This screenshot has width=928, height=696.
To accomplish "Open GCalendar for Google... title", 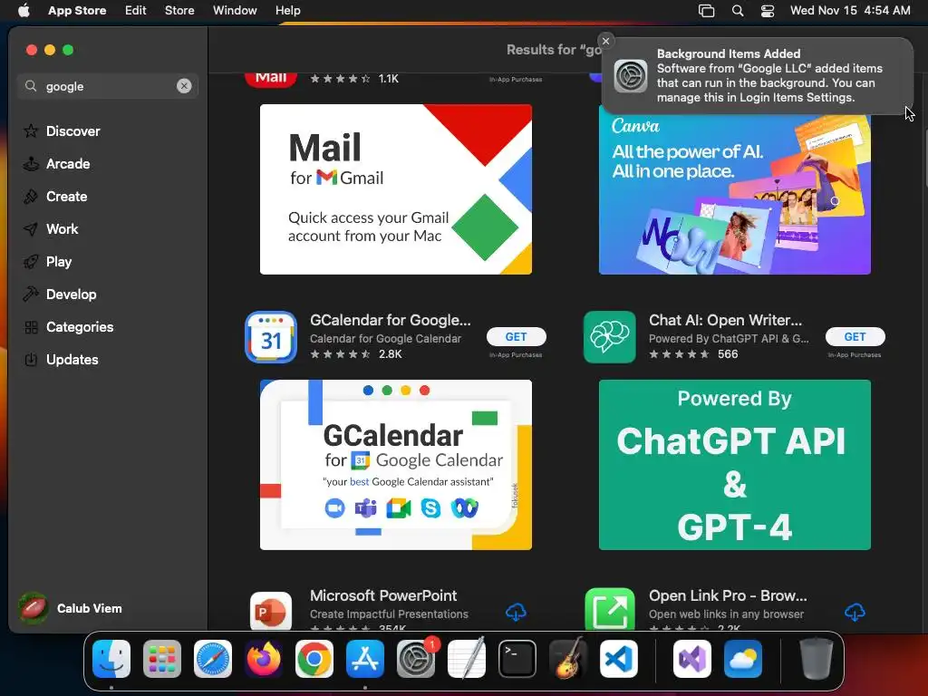I will [391, 320].
